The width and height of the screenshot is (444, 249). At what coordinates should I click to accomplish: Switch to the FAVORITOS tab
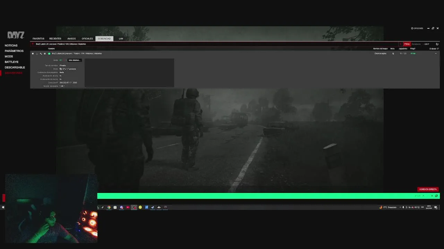pyautogui.click(x=39, y=39)
